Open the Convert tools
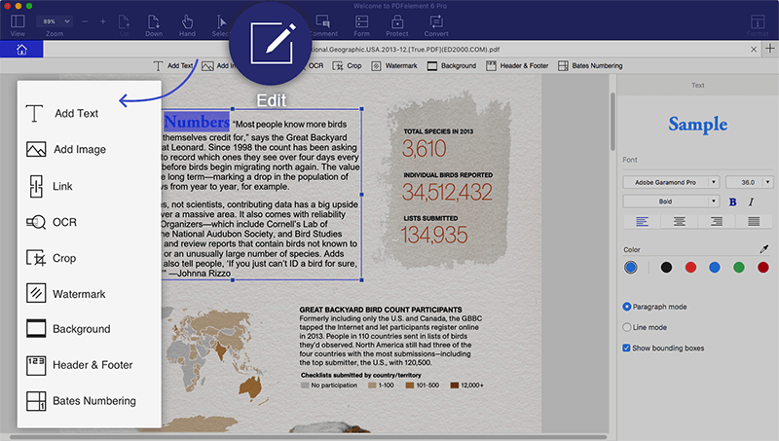 pos(436,25)
